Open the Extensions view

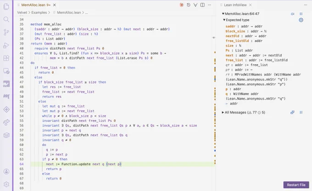point(6,58)
